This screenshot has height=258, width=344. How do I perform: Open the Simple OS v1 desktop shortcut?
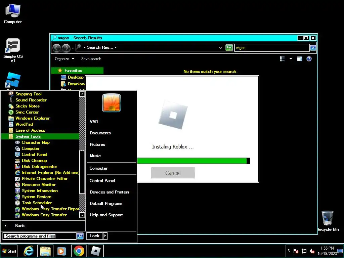13,50
